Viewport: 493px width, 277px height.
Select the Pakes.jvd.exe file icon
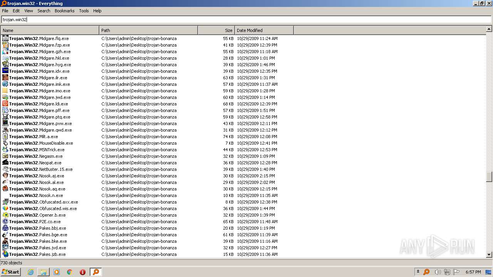(5, 248)
